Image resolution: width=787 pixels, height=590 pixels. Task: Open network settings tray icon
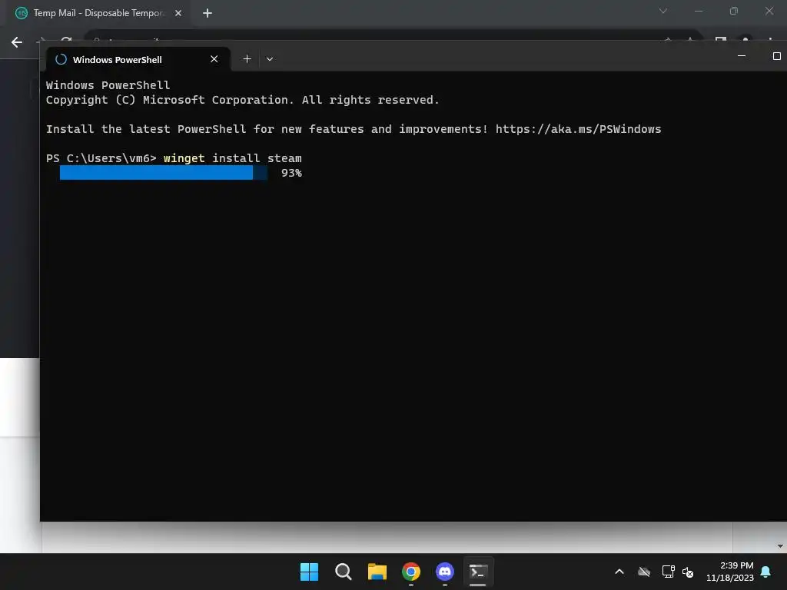(x=668, y=572)
